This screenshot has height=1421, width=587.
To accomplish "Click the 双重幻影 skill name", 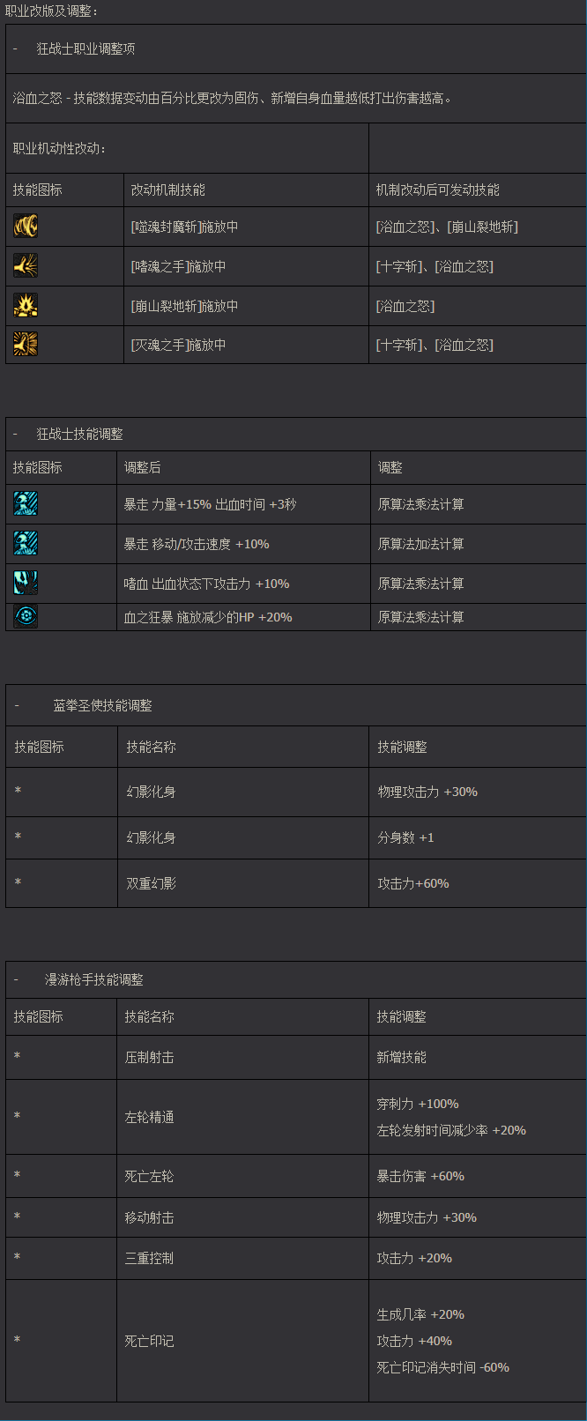I will point(151,883).
